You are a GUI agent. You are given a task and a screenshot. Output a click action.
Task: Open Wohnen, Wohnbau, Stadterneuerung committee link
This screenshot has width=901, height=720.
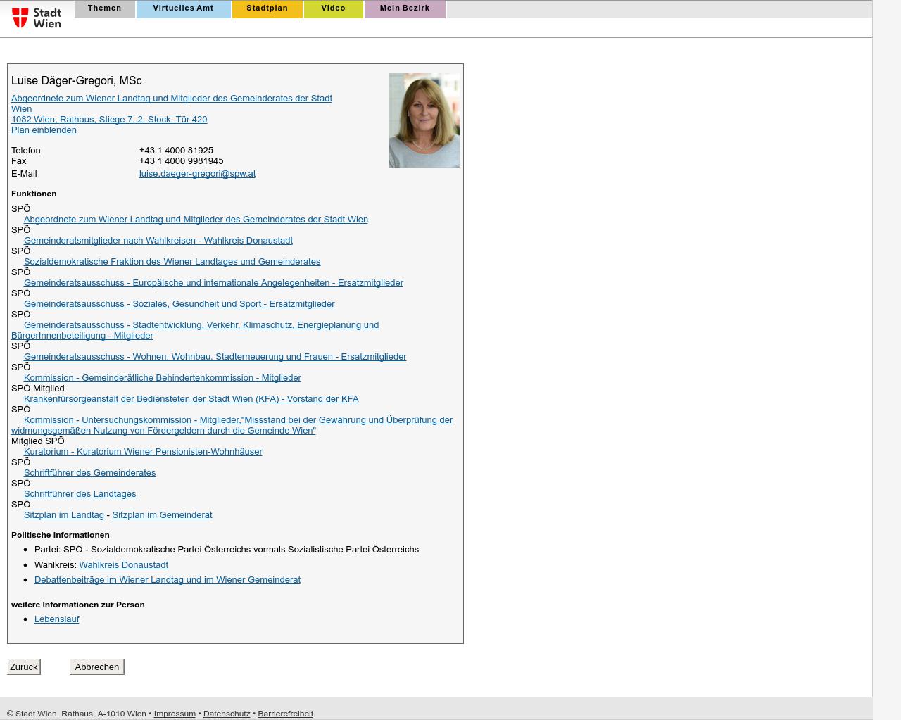coord(215,357)
